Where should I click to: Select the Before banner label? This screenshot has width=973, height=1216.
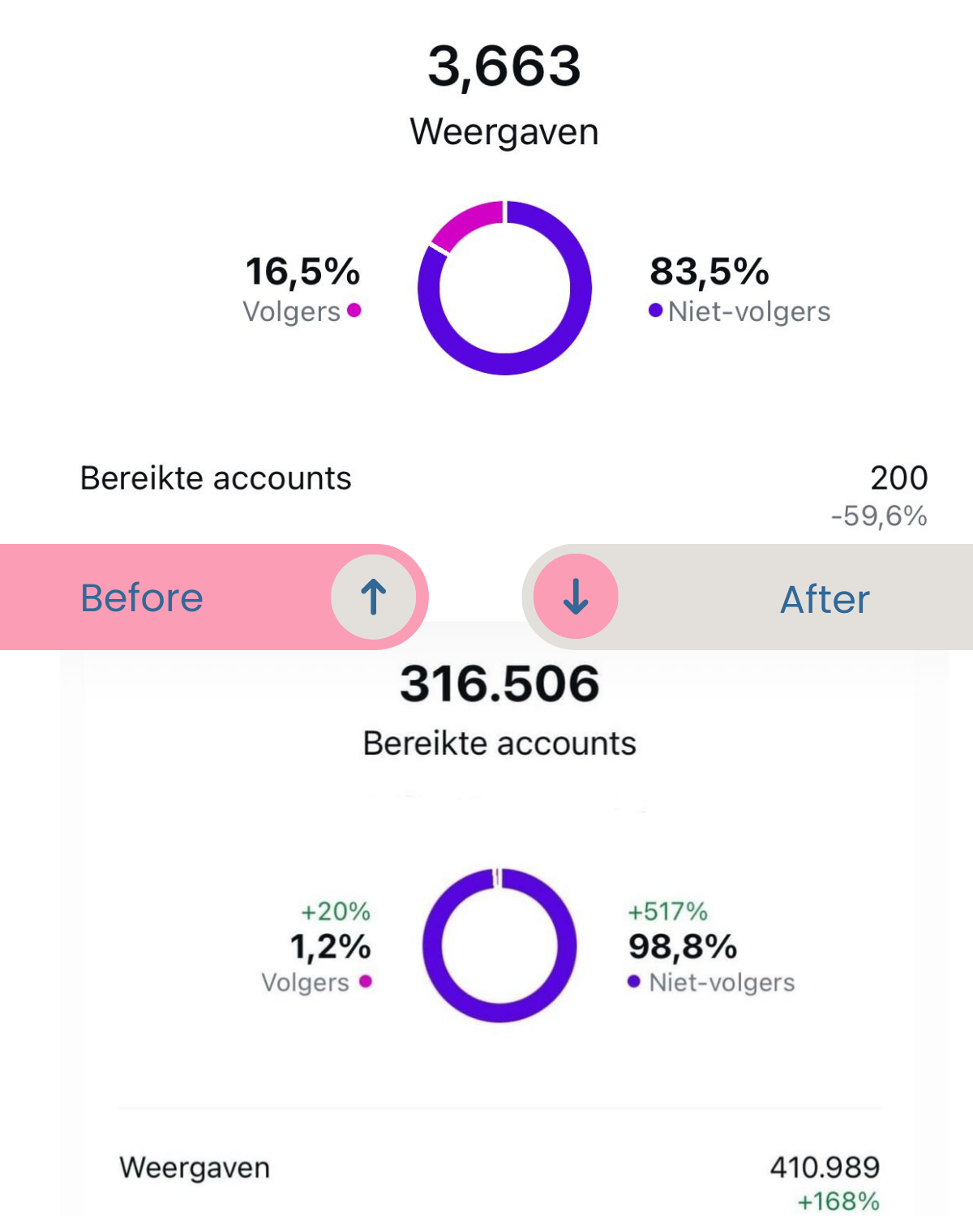click(142, 598)
